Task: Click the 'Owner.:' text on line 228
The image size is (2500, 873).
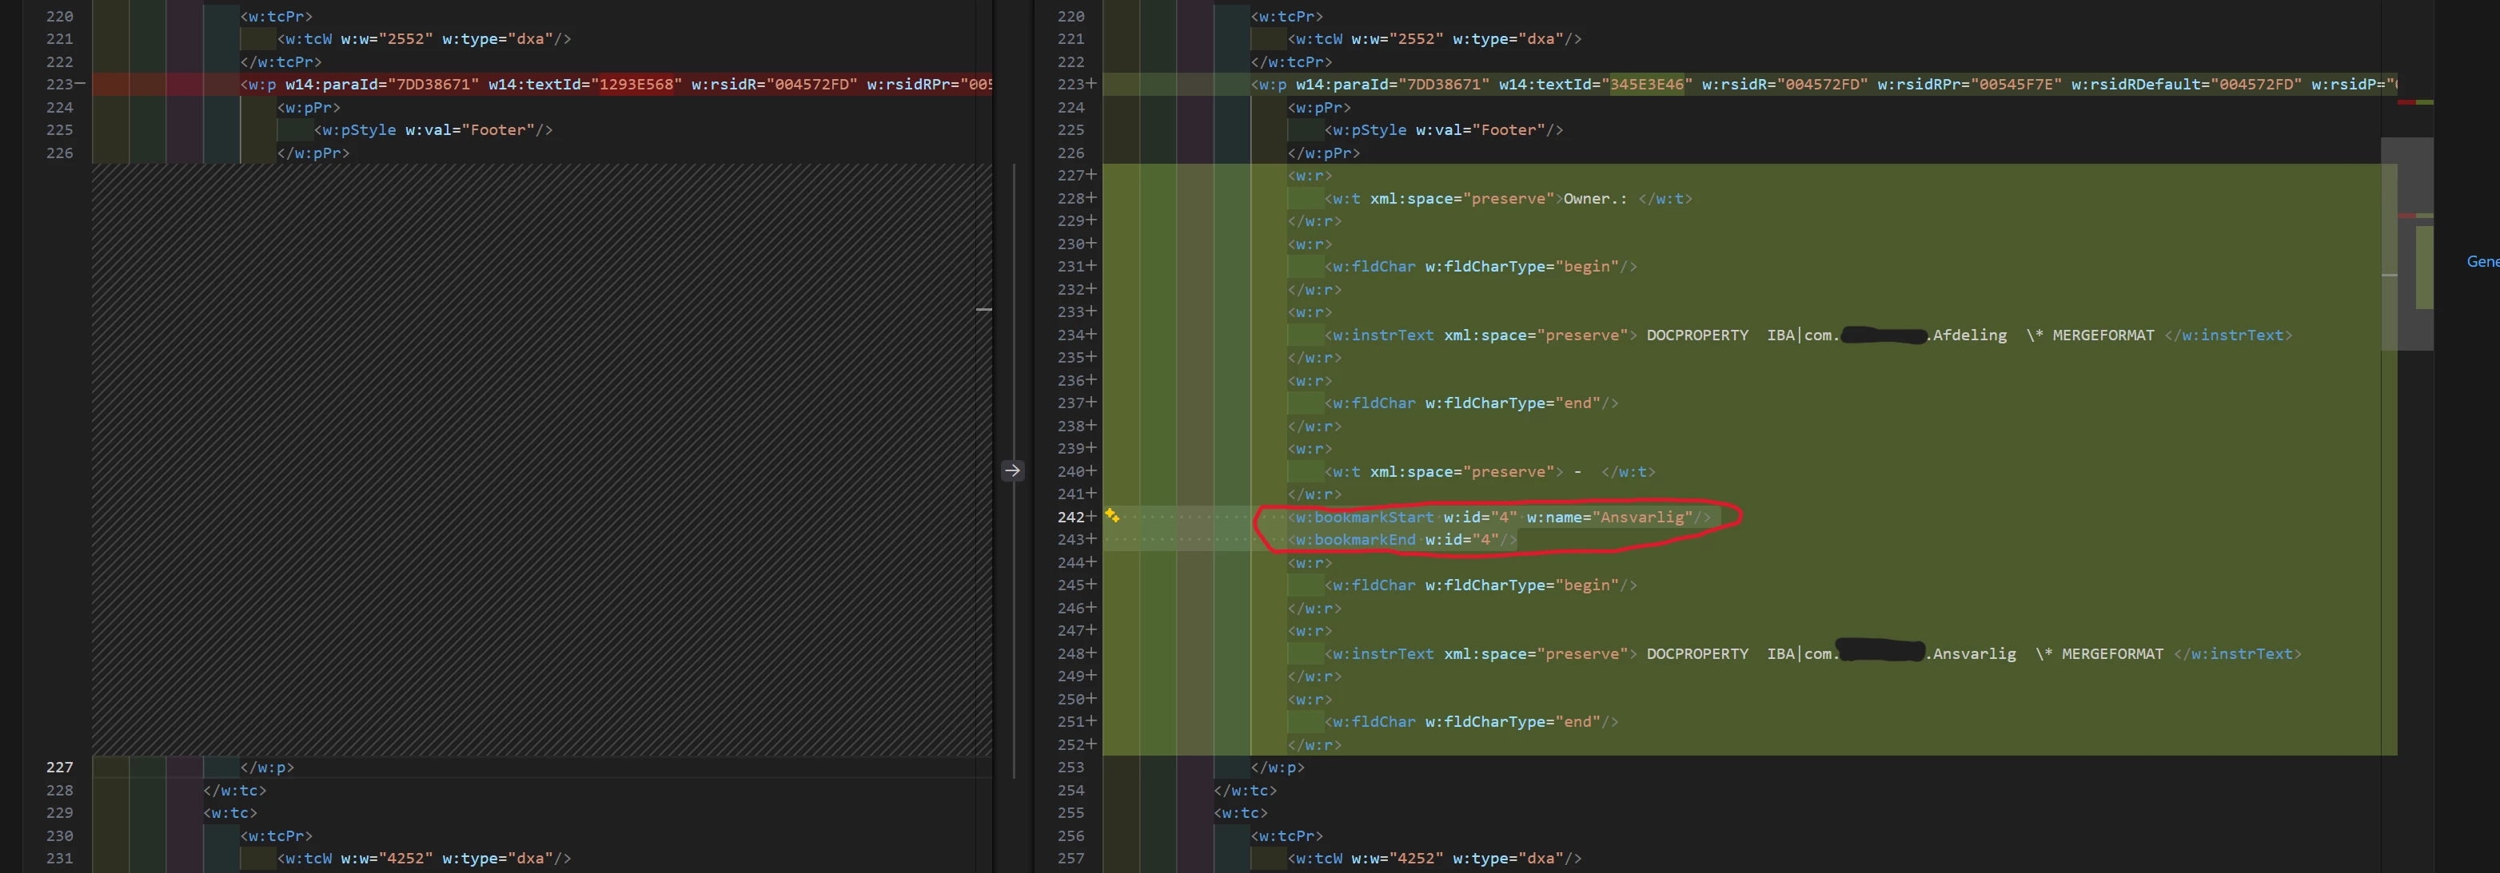Action: [x=1593, y=199]
